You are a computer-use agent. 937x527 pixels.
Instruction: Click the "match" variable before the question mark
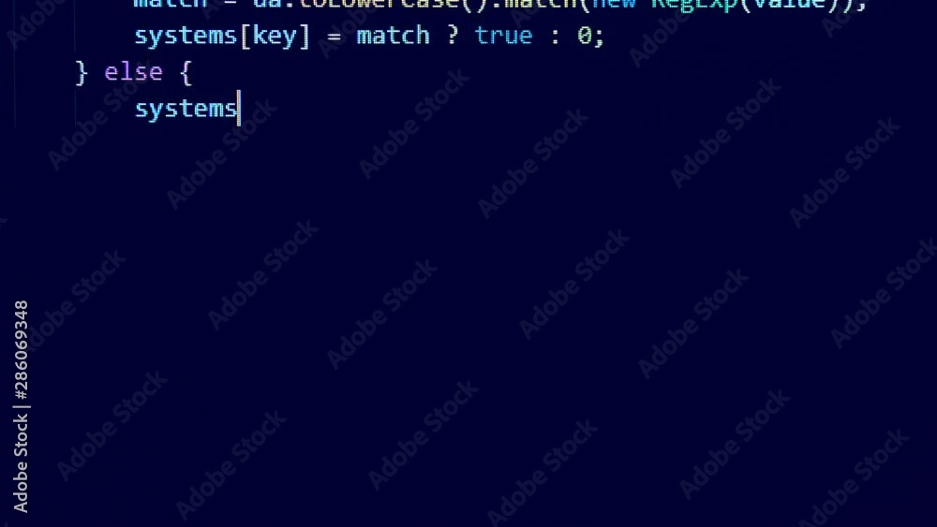click(x=393, y=36)
